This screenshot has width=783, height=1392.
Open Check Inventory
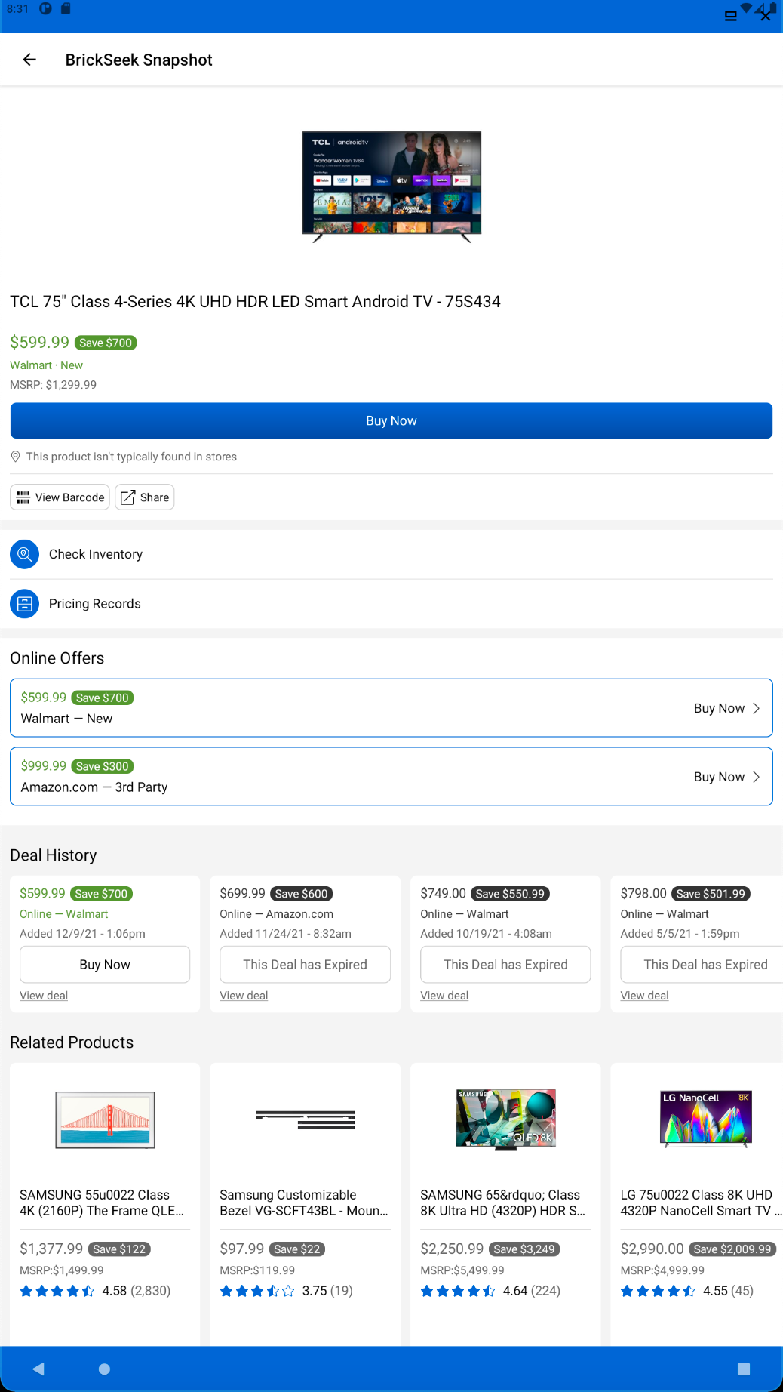pos(391,554)
